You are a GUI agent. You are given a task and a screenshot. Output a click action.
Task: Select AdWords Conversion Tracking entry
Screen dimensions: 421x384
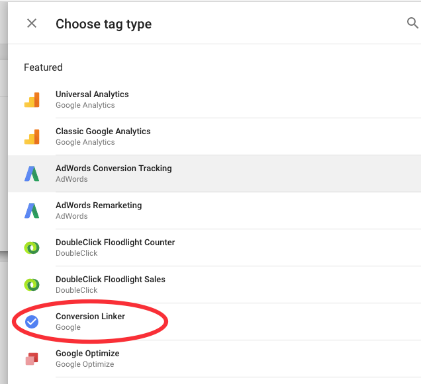tap(214, 174)
